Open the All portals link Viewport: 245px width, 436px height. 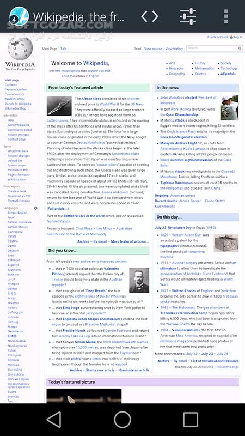point(228,74)
